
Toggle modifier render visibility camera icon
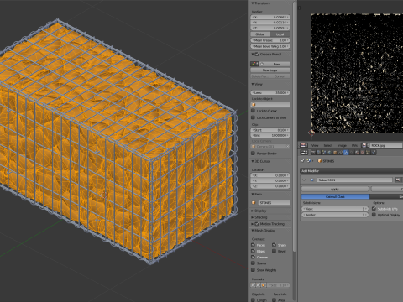[398, 180]
